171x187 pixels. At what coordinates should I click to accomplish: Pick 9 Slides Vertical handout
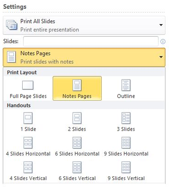(x=126, y=171)
